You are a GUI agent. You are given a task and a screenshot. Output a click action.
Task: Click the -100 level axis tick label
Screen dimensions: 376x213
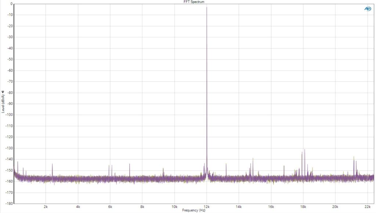click(9, 115)
